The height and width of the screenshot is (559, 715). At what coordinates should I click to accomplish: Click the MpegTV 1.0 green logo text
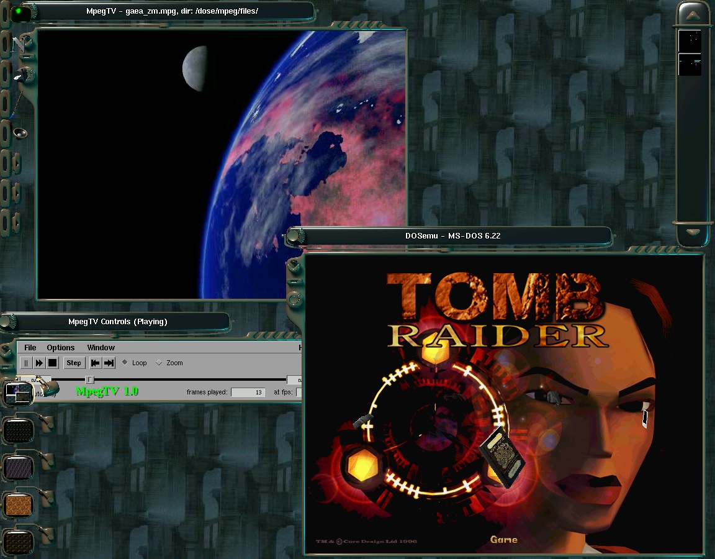coord(107,391)
